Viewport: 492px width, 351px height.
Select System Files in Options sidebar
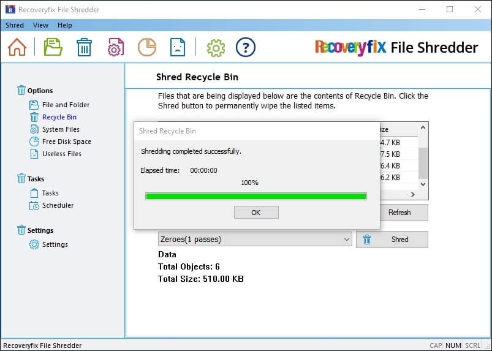[x=61, y=129]
